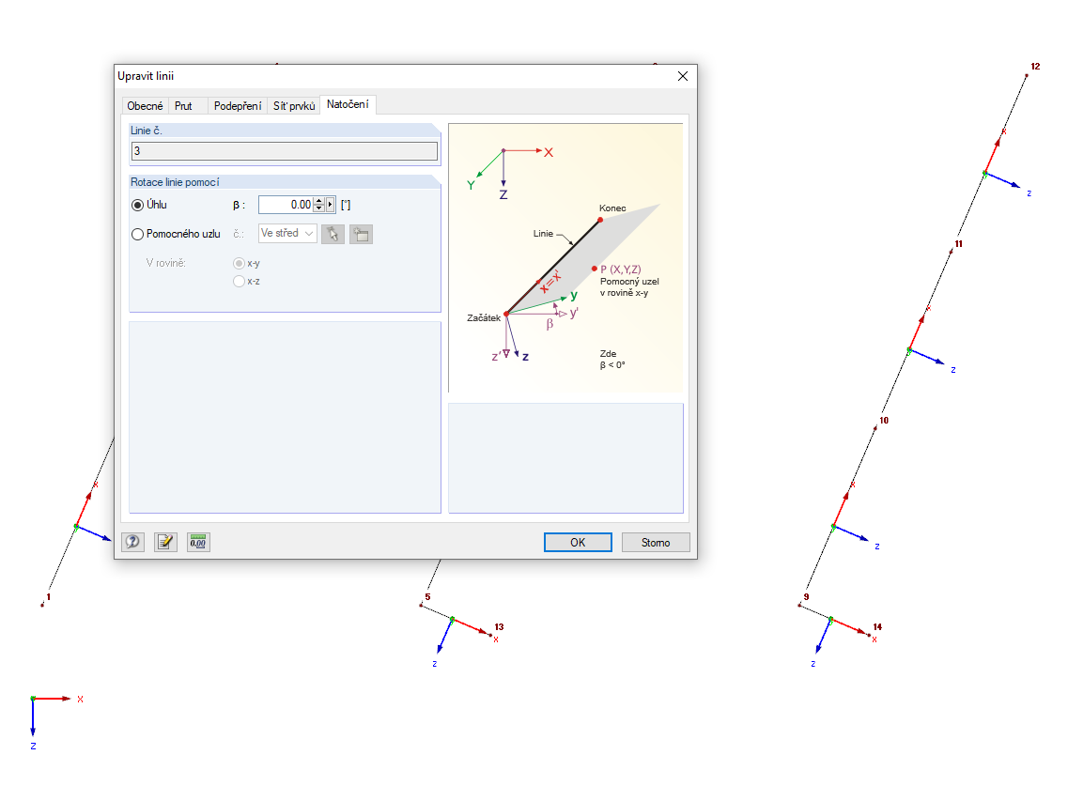Click the β angle input field
The height and width of the screenshot is (801, 1068).
coord(286,205)
